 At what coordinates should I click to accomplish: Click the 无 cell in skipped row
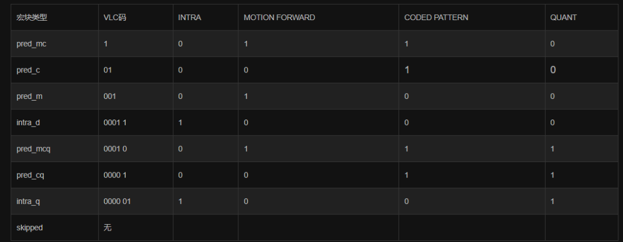pos(107,228)
